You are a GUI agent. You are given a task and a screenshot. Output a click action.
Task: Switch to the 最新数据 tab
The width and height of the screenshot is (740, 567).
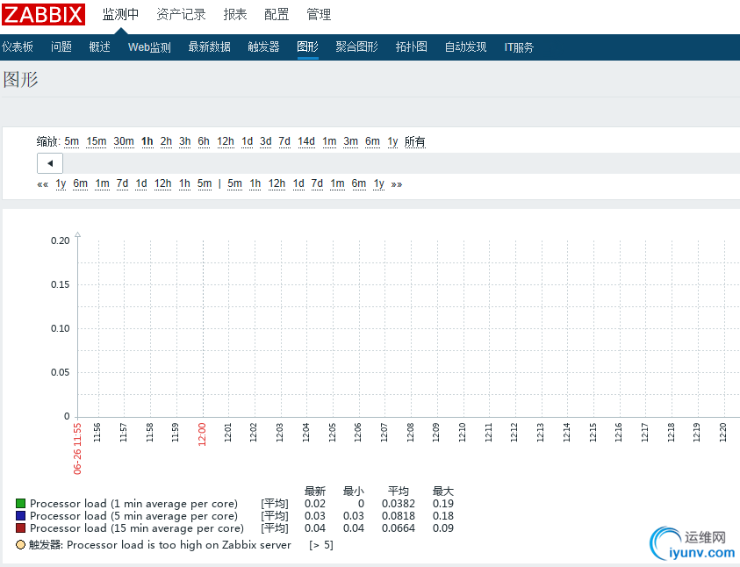coord(209,47)
